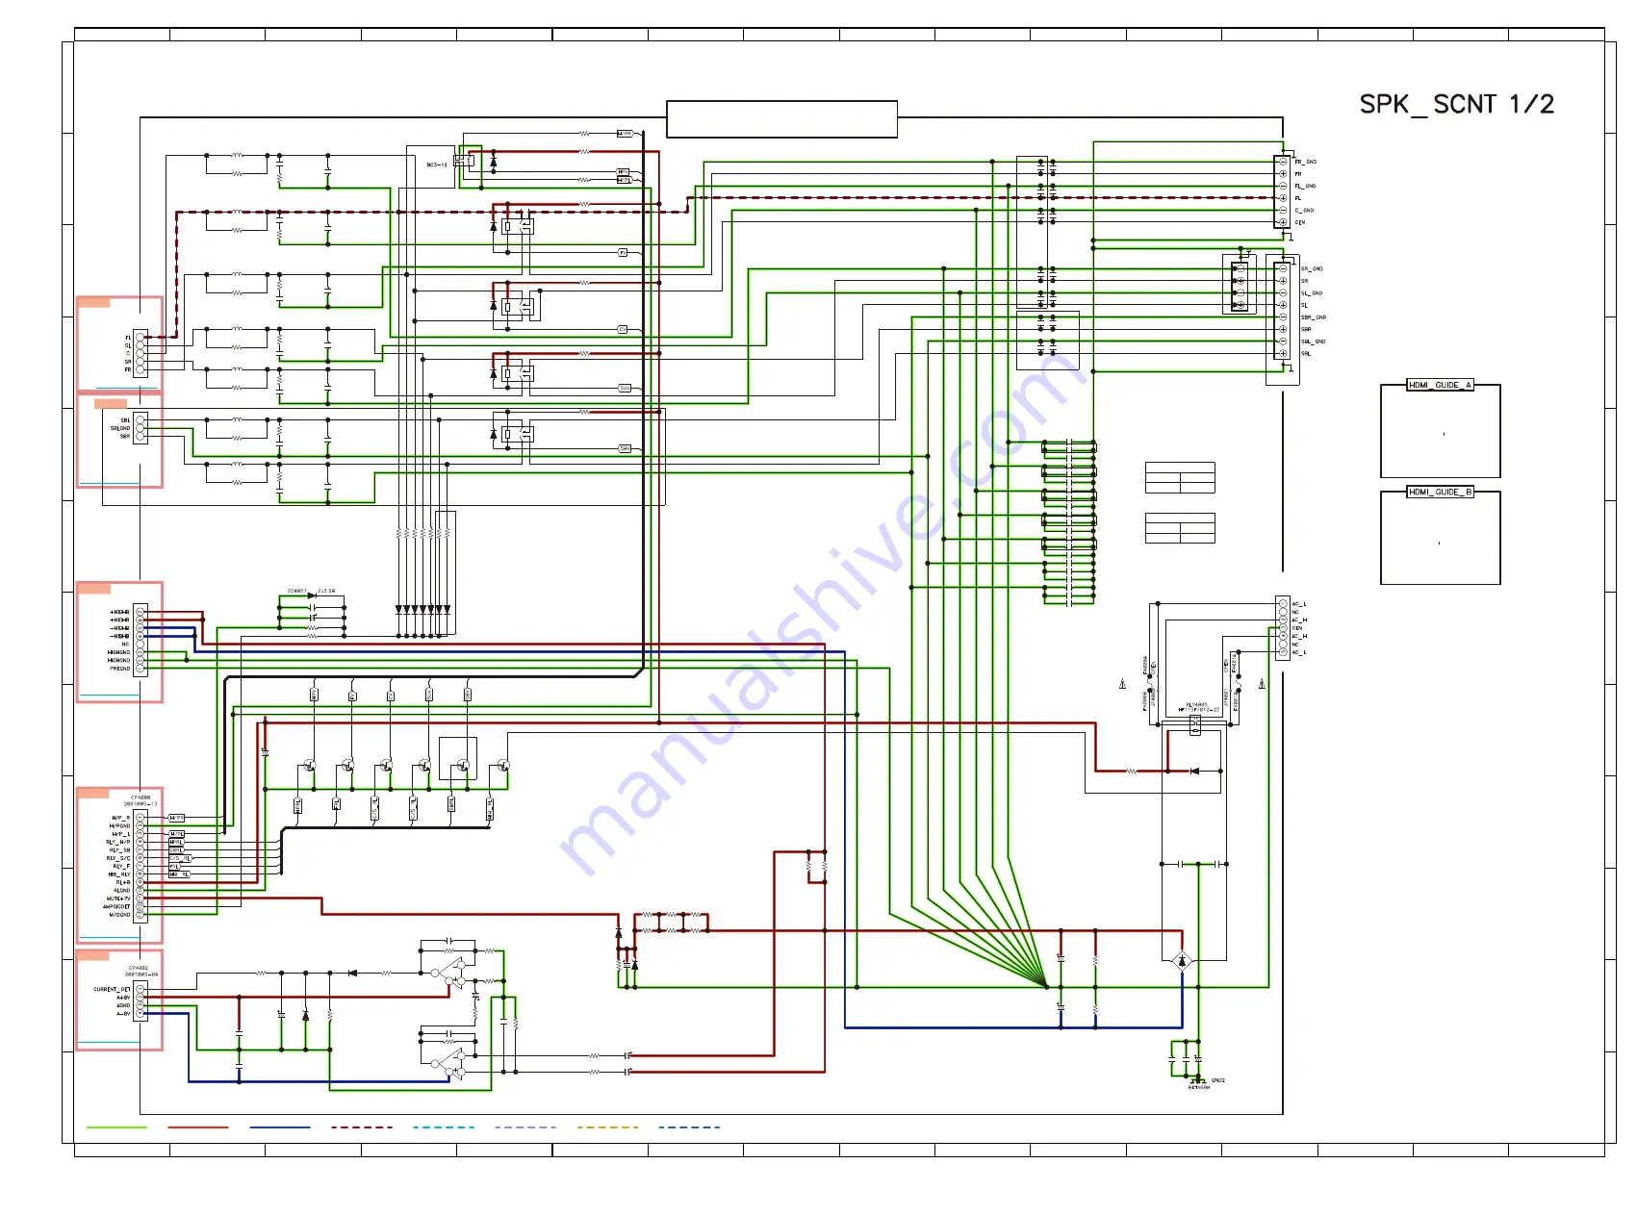Click the H/PR signal tag near CP4200

pyautogui.click(x=176, y=818)
